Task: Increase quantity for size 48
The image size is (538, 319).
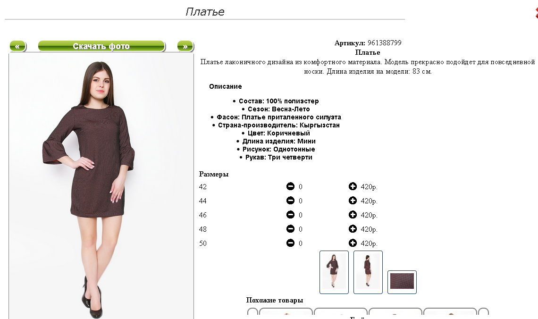Action: pyautogui.click(x=353, y=229)
